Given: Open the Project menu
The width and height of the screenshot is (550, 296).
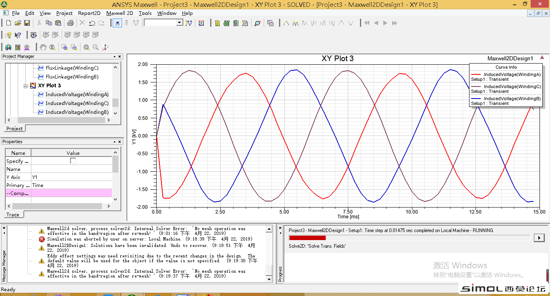Looking at the screenshot, I should pyautogui.click(x=64, y=13).
